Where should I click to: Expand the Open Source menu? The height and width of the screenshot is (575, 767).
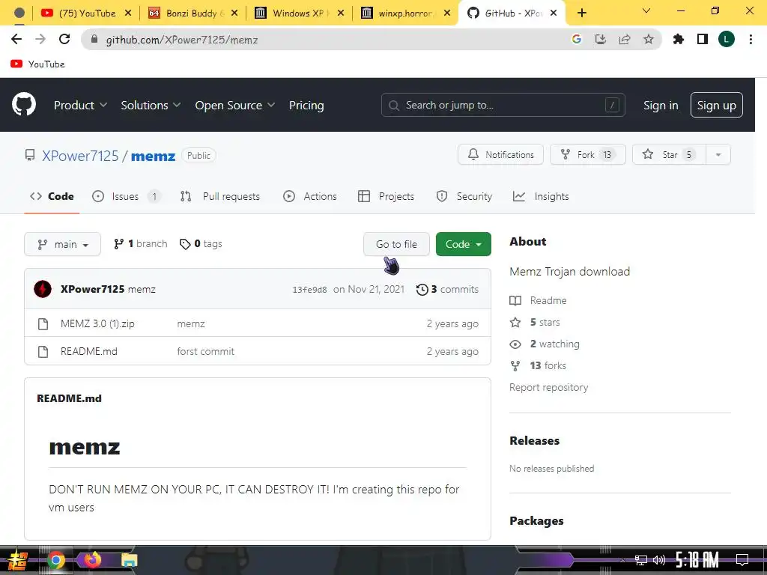(234, 105)
